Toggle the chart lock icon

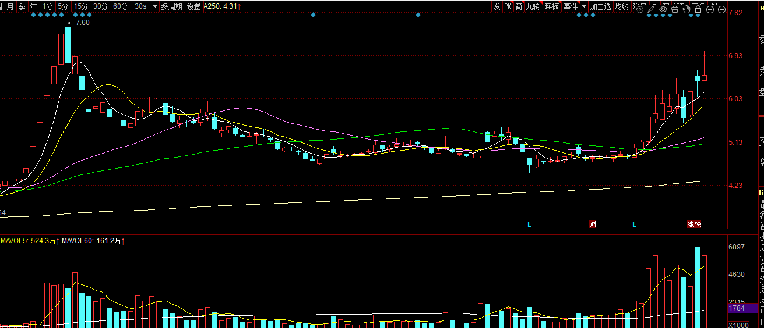coord(698,9)
